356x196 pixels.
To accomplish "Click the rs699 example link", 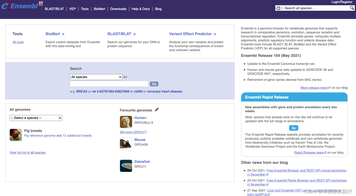I will [x=138, y=92].
